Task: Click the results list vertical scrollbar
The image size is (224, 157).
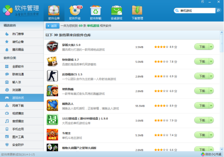Action: tap(221, 42)
